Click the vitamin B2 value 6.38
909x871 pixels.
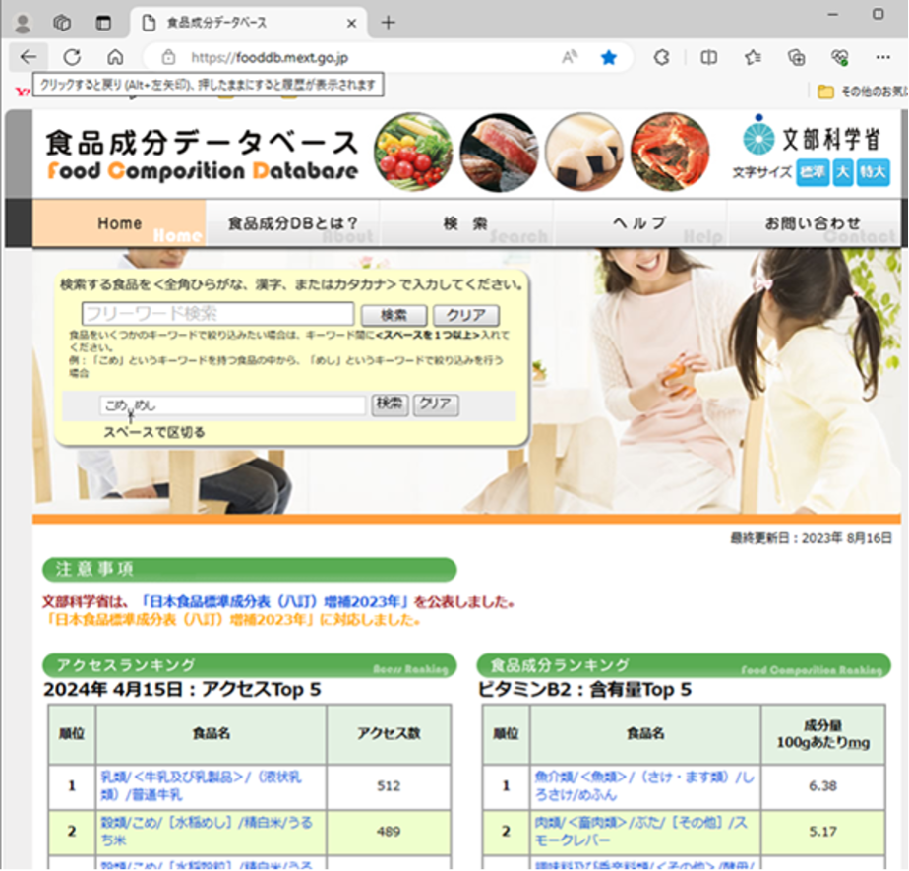click(x=822, y=786)
